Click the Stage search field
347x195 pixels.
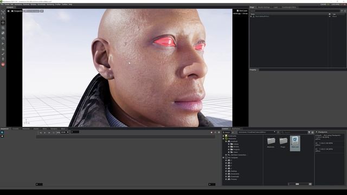294,11
